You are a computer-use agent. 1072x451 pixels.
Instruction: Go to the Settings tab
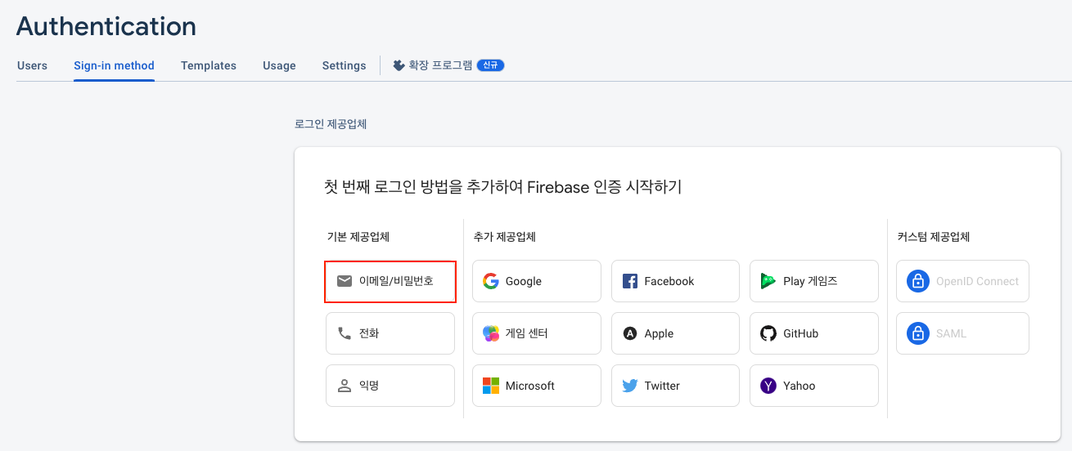click(x=344, y=65)
